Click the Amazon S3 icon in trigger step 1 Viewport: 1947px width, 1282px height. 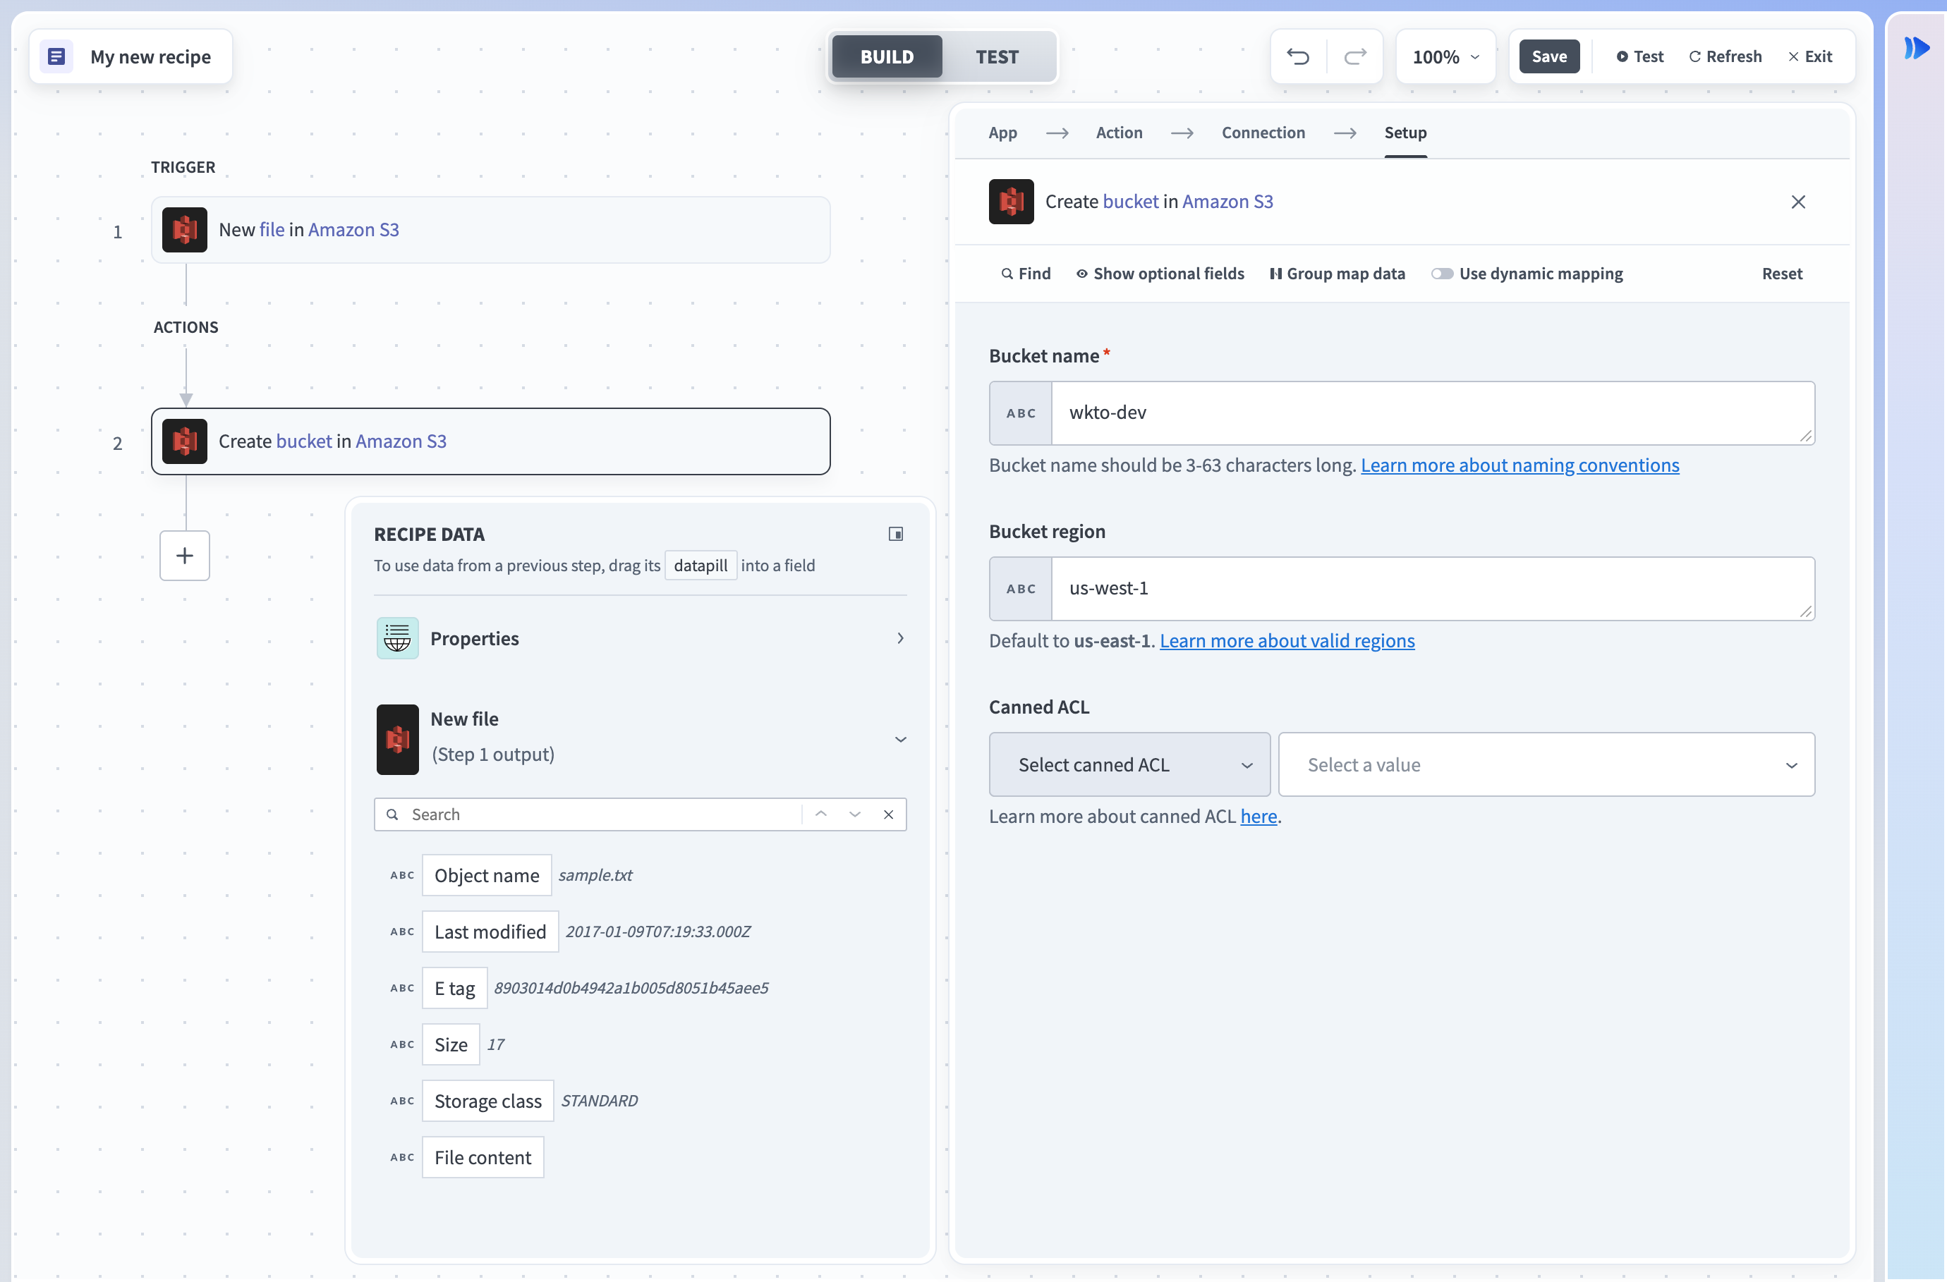[x=185, y=230]
